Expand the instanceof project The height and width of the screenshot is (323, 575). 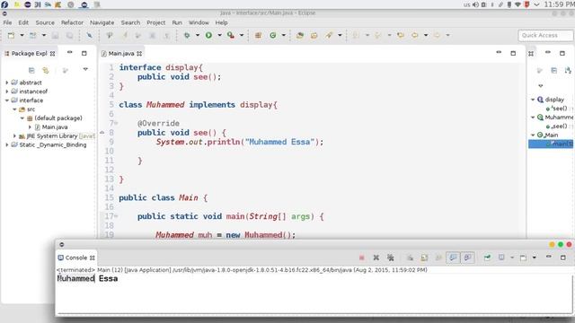coord(7,92)
